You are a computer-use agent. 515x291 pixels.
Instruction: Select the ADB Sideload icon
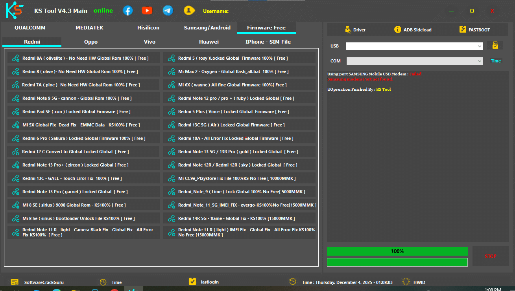click(x=398, y=29)
